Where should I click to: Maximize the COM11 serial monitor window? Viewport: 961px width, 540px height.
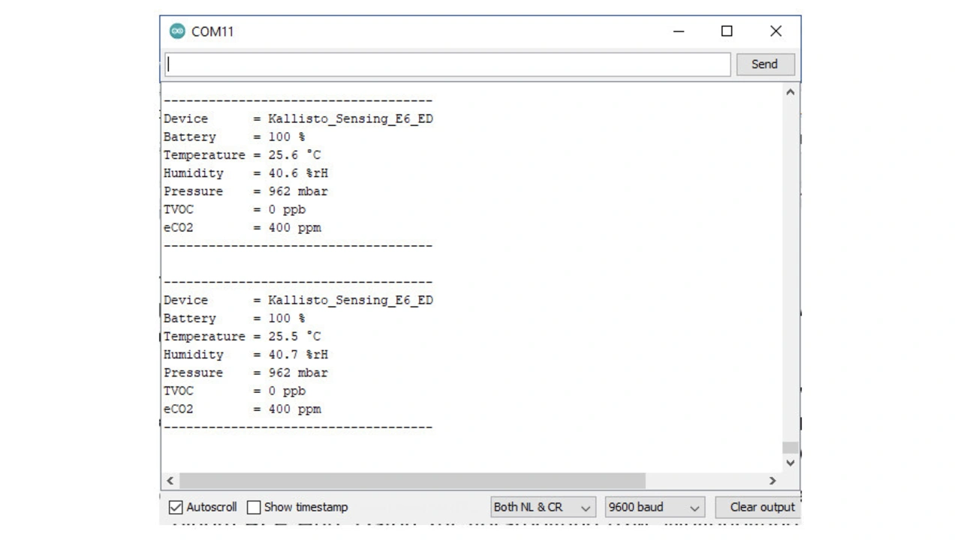pos(727,31)
